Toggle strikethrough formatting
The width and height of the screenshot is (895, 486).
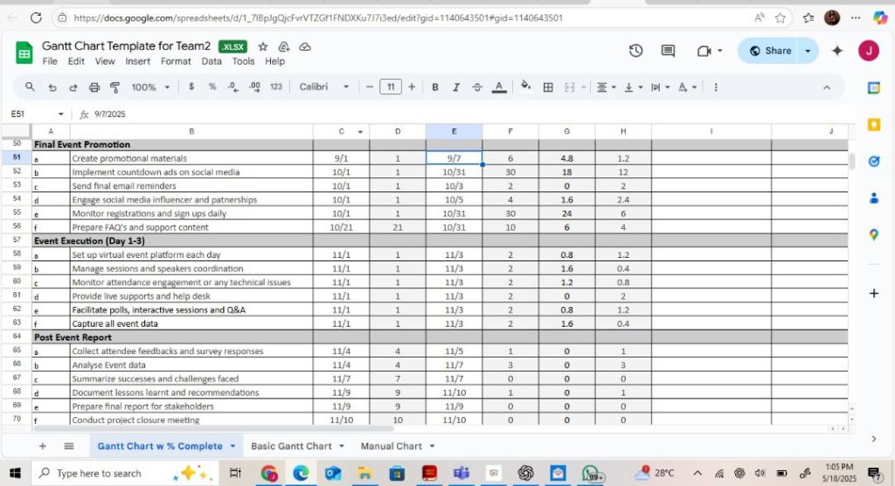point(477,87)
